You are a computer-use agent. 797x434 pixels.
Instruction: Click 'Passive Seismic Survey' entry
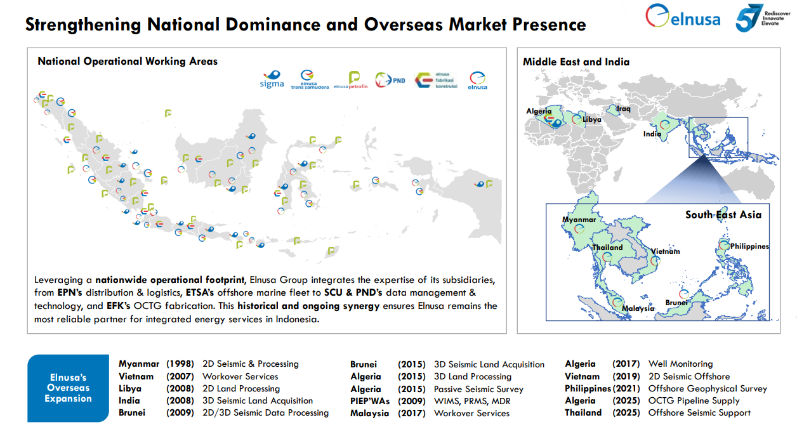[479, 389]
